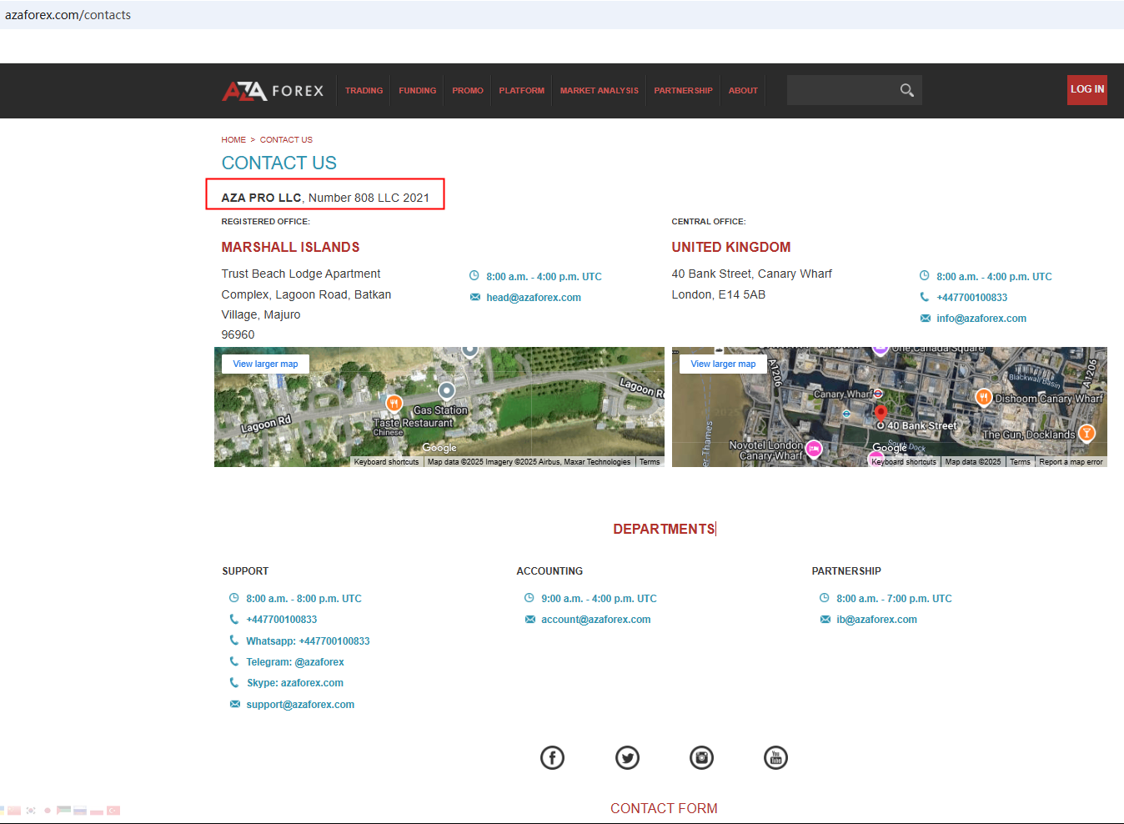Viewport: 1124px width, 824px height.
Task: Open the Telegram @azaforex link
Action: (294, 662)
